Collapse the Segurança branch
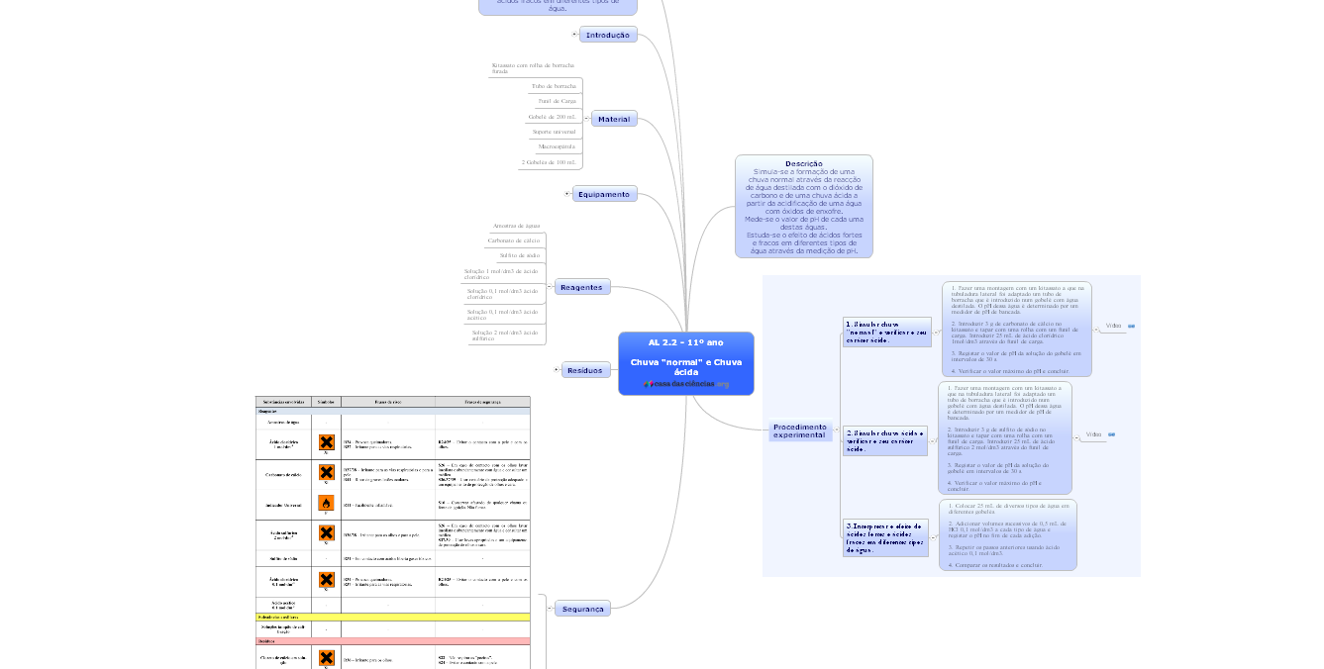The image size is (1324, 669). point(550,609)
